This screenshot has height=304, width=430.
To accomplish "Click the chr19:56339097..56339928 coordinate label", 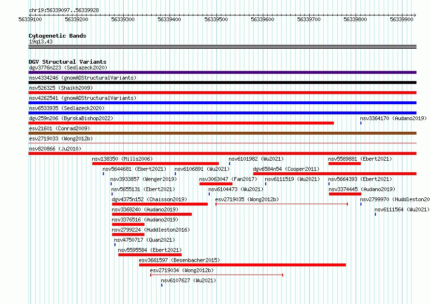I will [x=64, y=10].
